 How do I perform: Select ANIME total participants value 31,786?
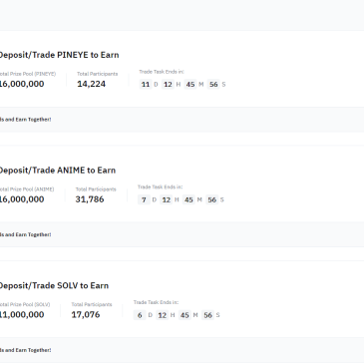click(90, 199)
